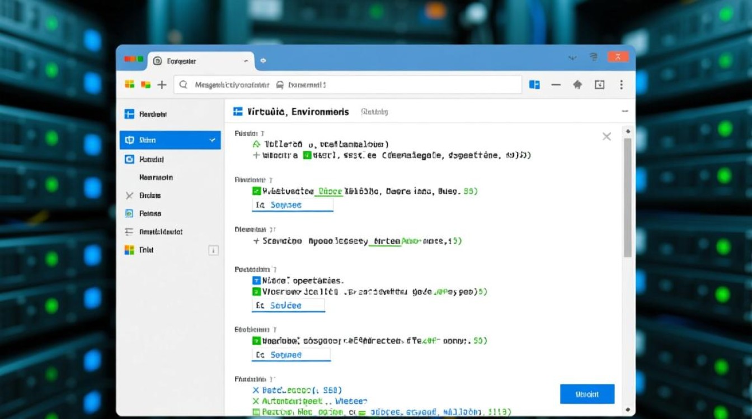Click the blue split-panel icon in the toolbar
The height and width of the screenshot is (419, 752).
coord(534,85)
